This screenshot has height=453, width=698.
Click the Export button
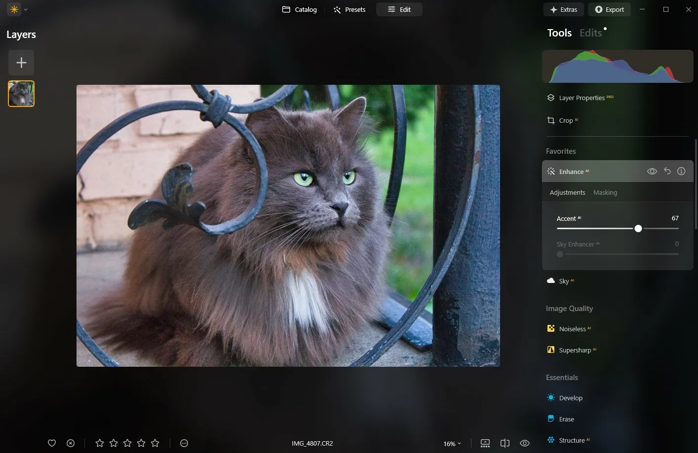(x=609, y=9)
